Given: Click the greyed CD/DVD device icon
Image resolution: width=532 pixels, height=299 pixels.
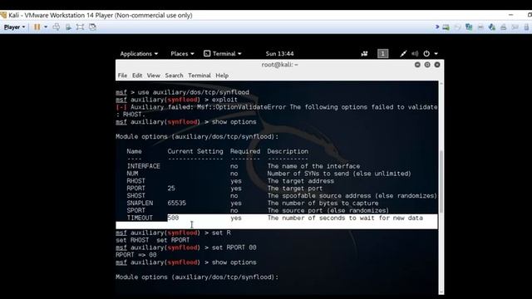Looking at the screenshot, I should coord(457,27).
